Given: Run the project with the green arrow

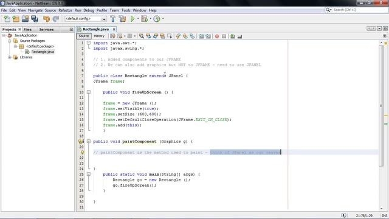Looking at the screenshot, I should coord(133,19).
